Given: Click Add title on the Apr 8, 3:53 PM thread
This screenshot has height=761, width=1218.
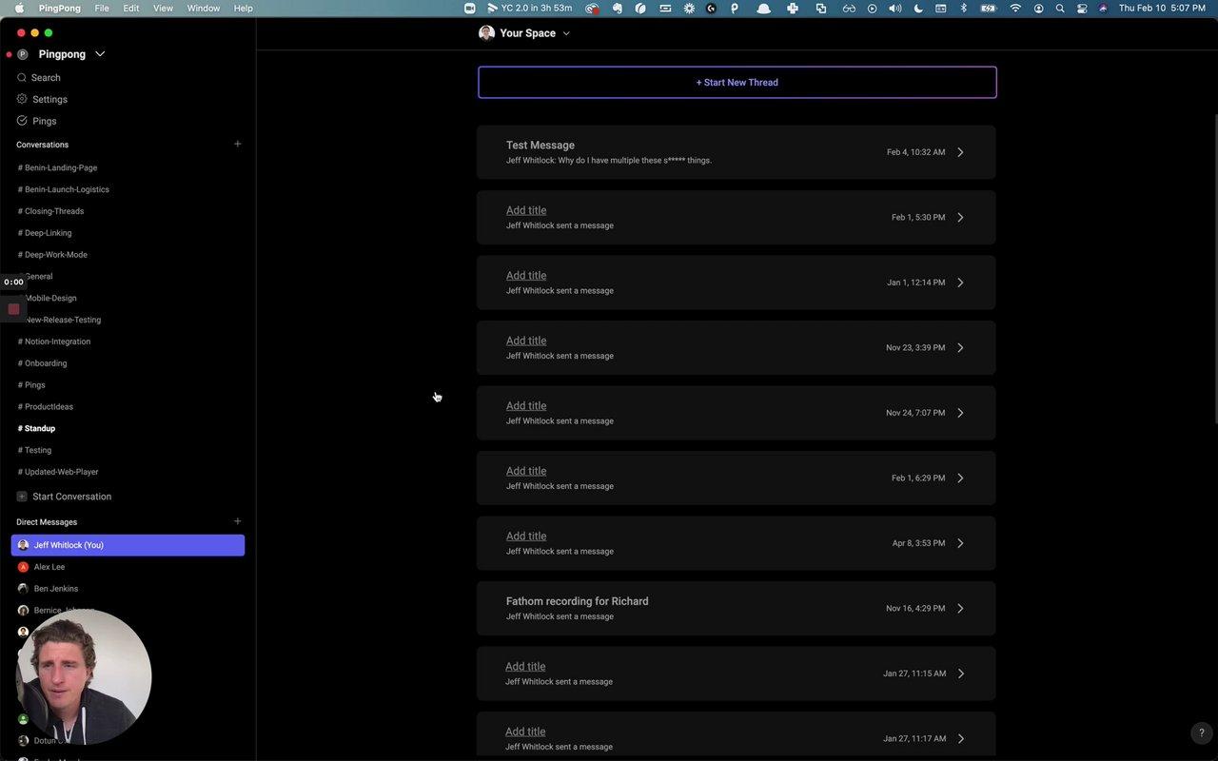Looking at the screenshot, I should [x=526, y=536].
